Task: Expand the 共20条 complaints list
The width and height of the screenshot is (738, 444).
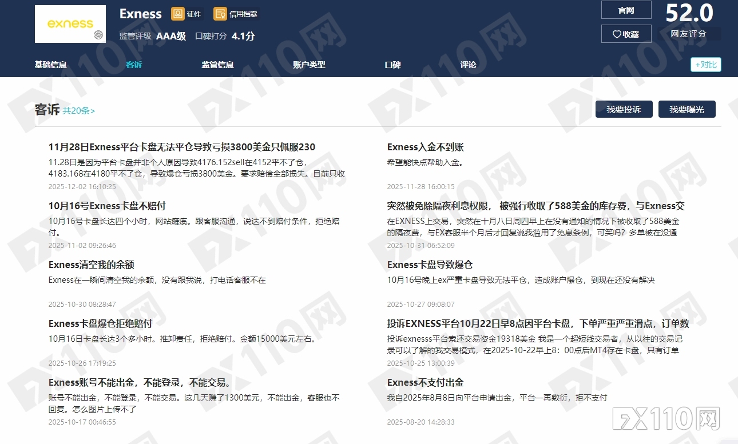Action: point(78,111)
